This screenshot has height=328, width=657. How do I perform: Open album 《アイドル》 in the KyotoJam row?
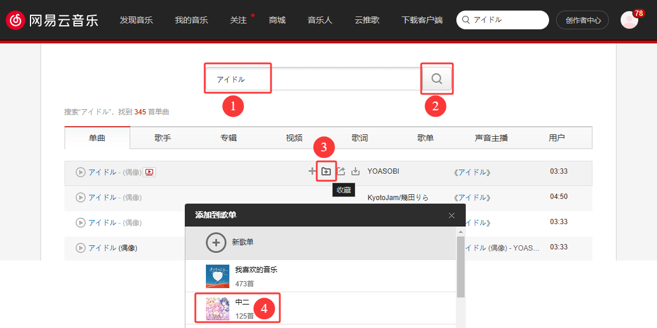point(472,197)
